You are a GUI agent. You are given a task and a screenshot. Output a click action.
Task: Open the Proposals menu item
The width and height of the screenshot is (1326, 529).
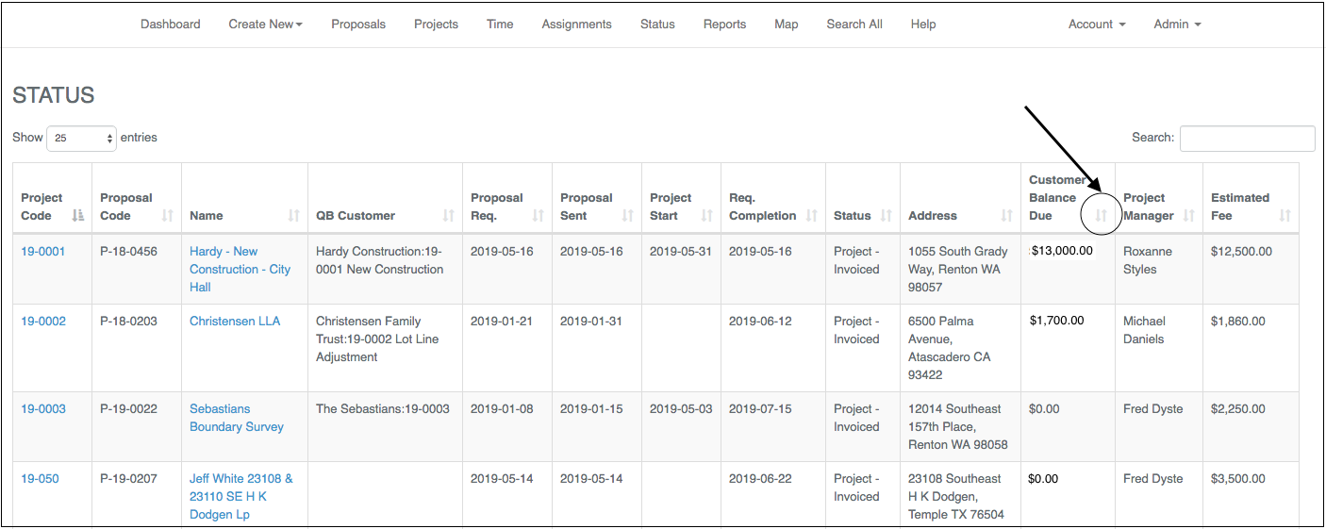tap(358, 25)
